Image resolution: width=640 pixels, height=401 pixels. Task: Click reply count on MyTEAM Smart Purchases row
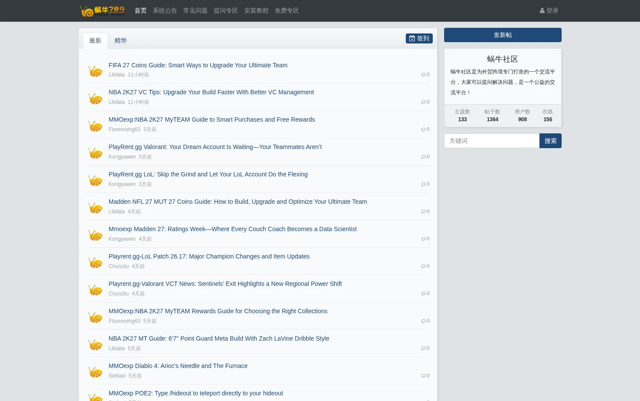[x=425, y=129]
